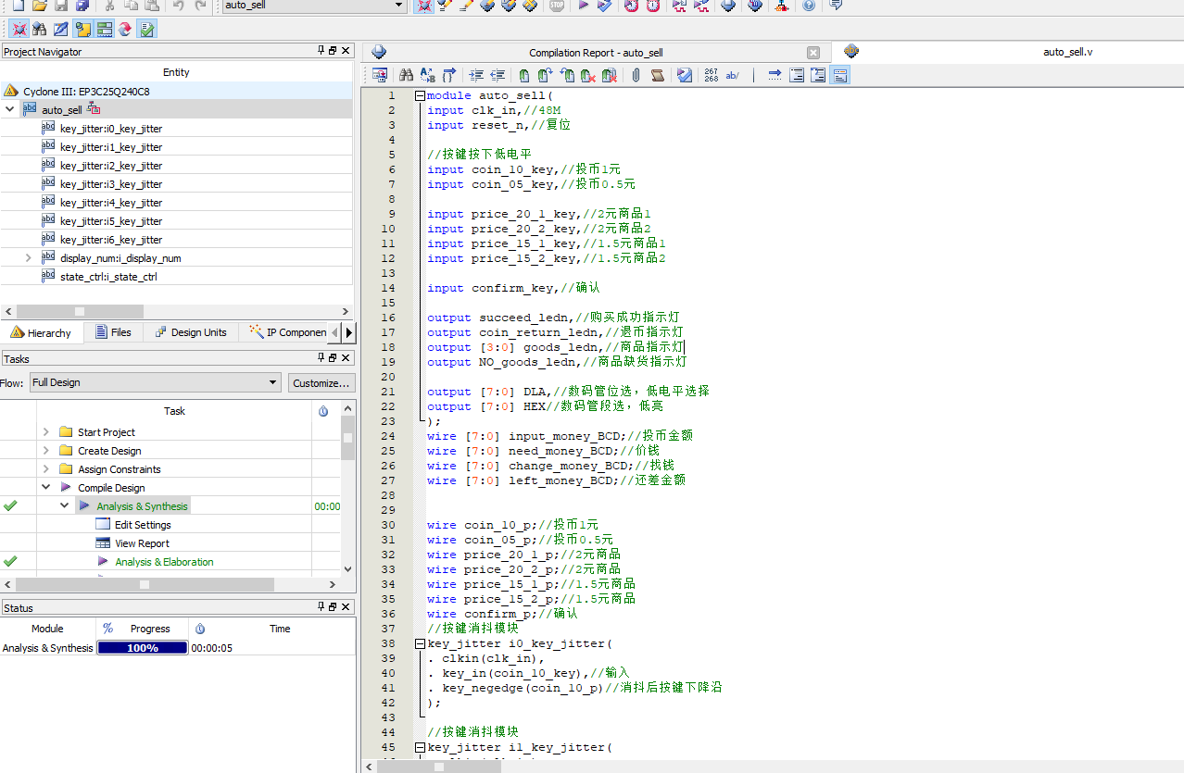
Task: Toggle whitespace display (ab/ icon)
Action: click(x=732, y=75)
